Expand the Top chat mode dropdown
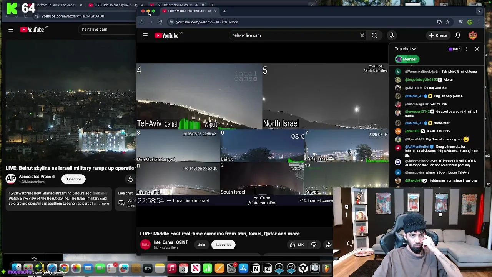 pyautogui.click(x=405, y=49)
